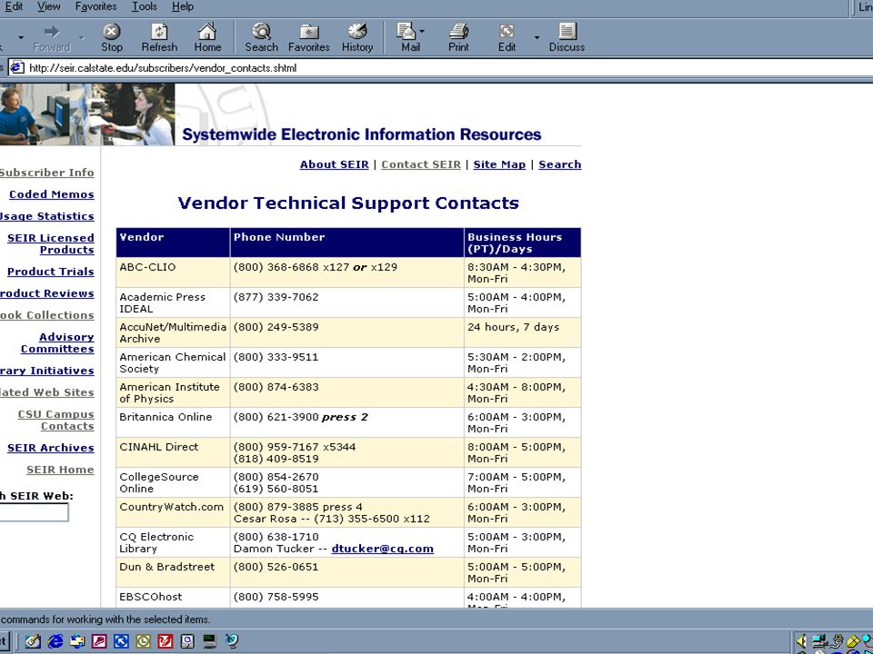Open the Tools menu
873x654 pixels.
pos(145,6)
